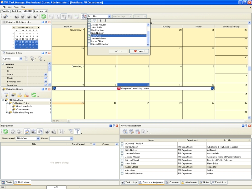This screenshot has height=189, width=252.
Task: Collapse the Common filter group
Action: click(x=3, y=64)
